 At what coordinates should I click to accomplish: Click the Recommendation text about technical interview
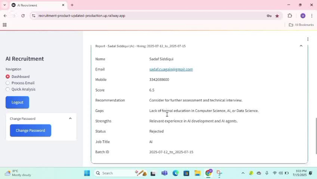click(x=196, y=100)
